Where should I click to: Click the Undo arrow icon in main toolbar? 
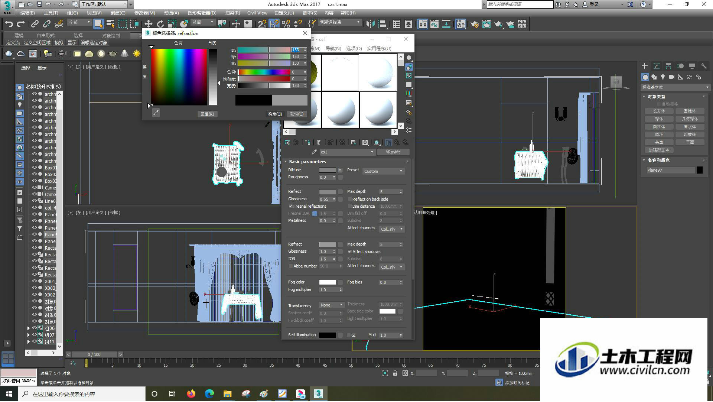9,24
